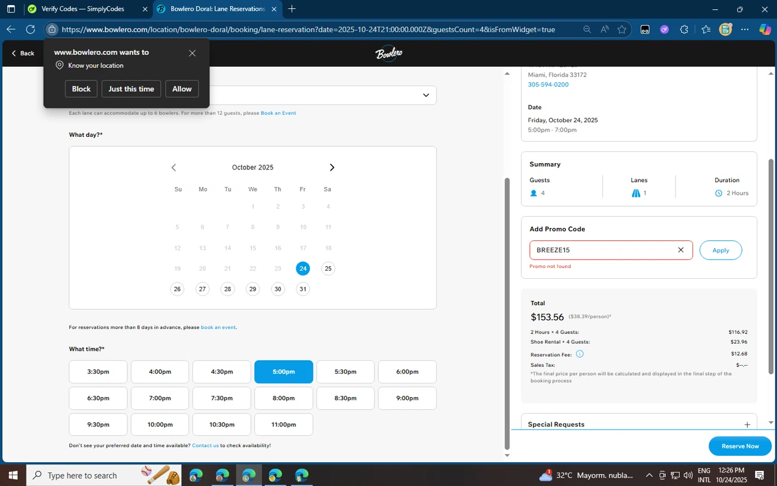
Task: Open the read aloud icon
Action: point(605,30)
